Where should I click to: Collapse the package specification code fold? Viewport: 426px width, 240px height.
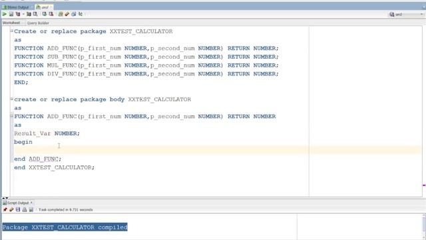point(12,31)
